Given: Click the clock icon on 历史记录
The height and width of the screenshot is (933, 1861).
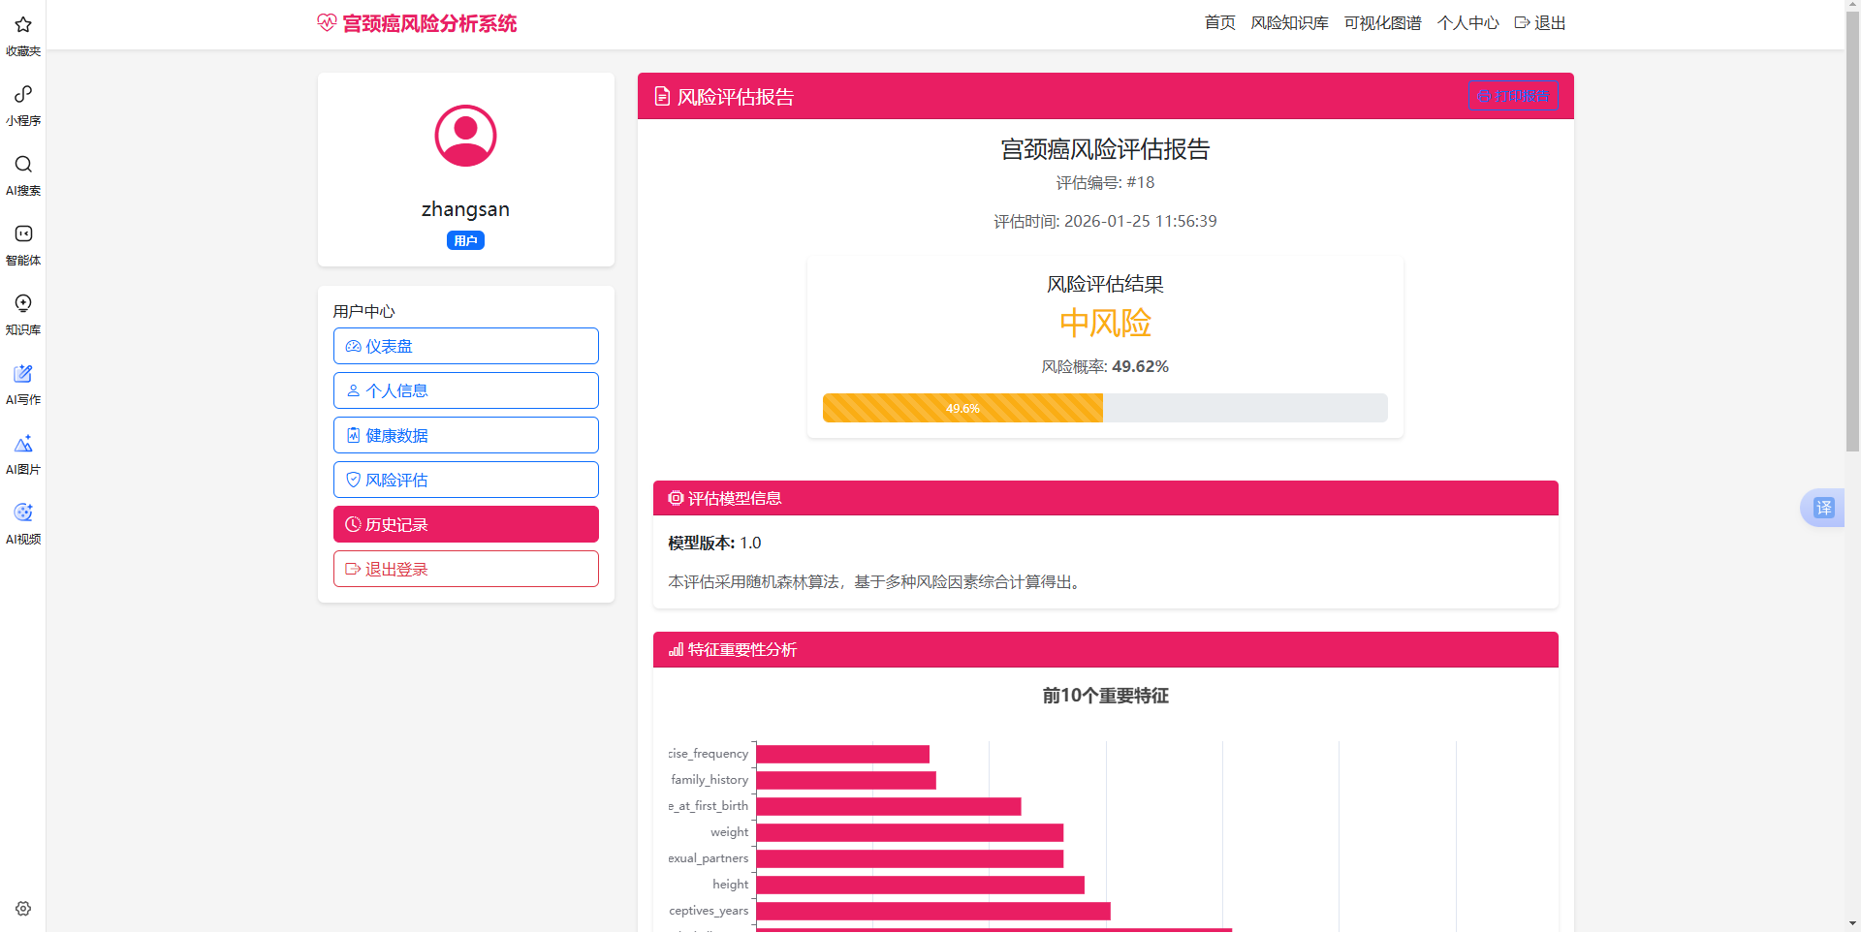Looking at the screenshot, I should tap(352, 524).
